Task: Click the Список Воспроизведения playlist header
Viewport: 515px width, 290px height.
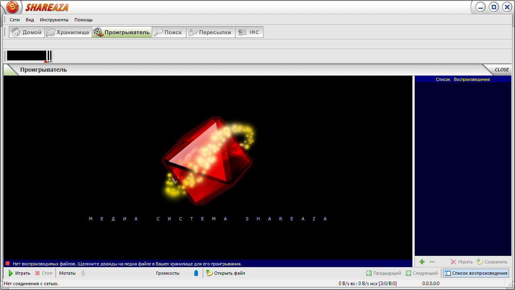Action: coord(463,79)
